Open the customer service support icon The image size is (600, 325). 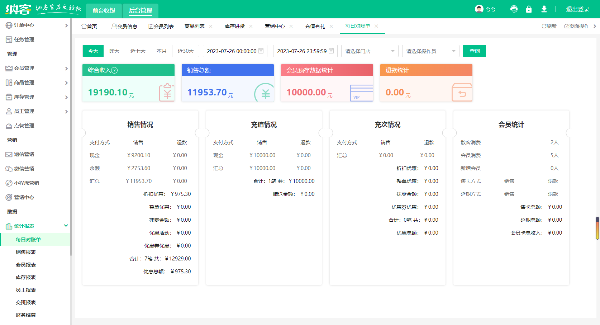(514, 9)
